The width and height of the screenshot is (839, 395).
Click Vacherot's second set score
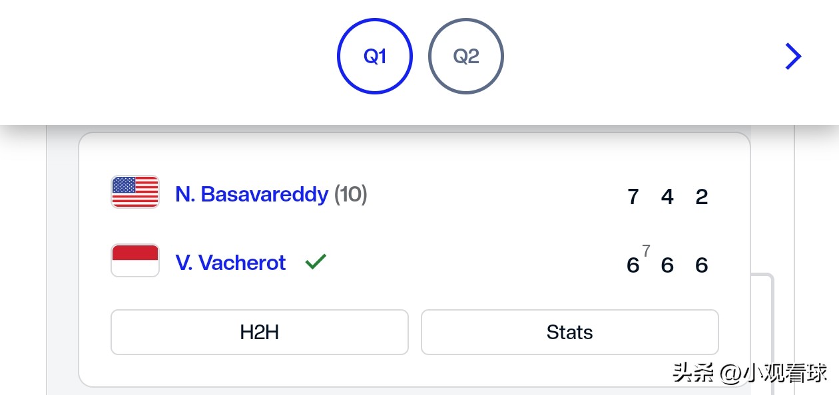(667, 265)
